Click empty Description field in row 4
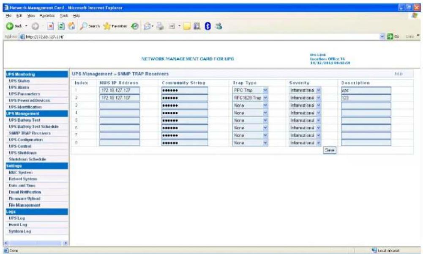 click(x=366, y=113)
